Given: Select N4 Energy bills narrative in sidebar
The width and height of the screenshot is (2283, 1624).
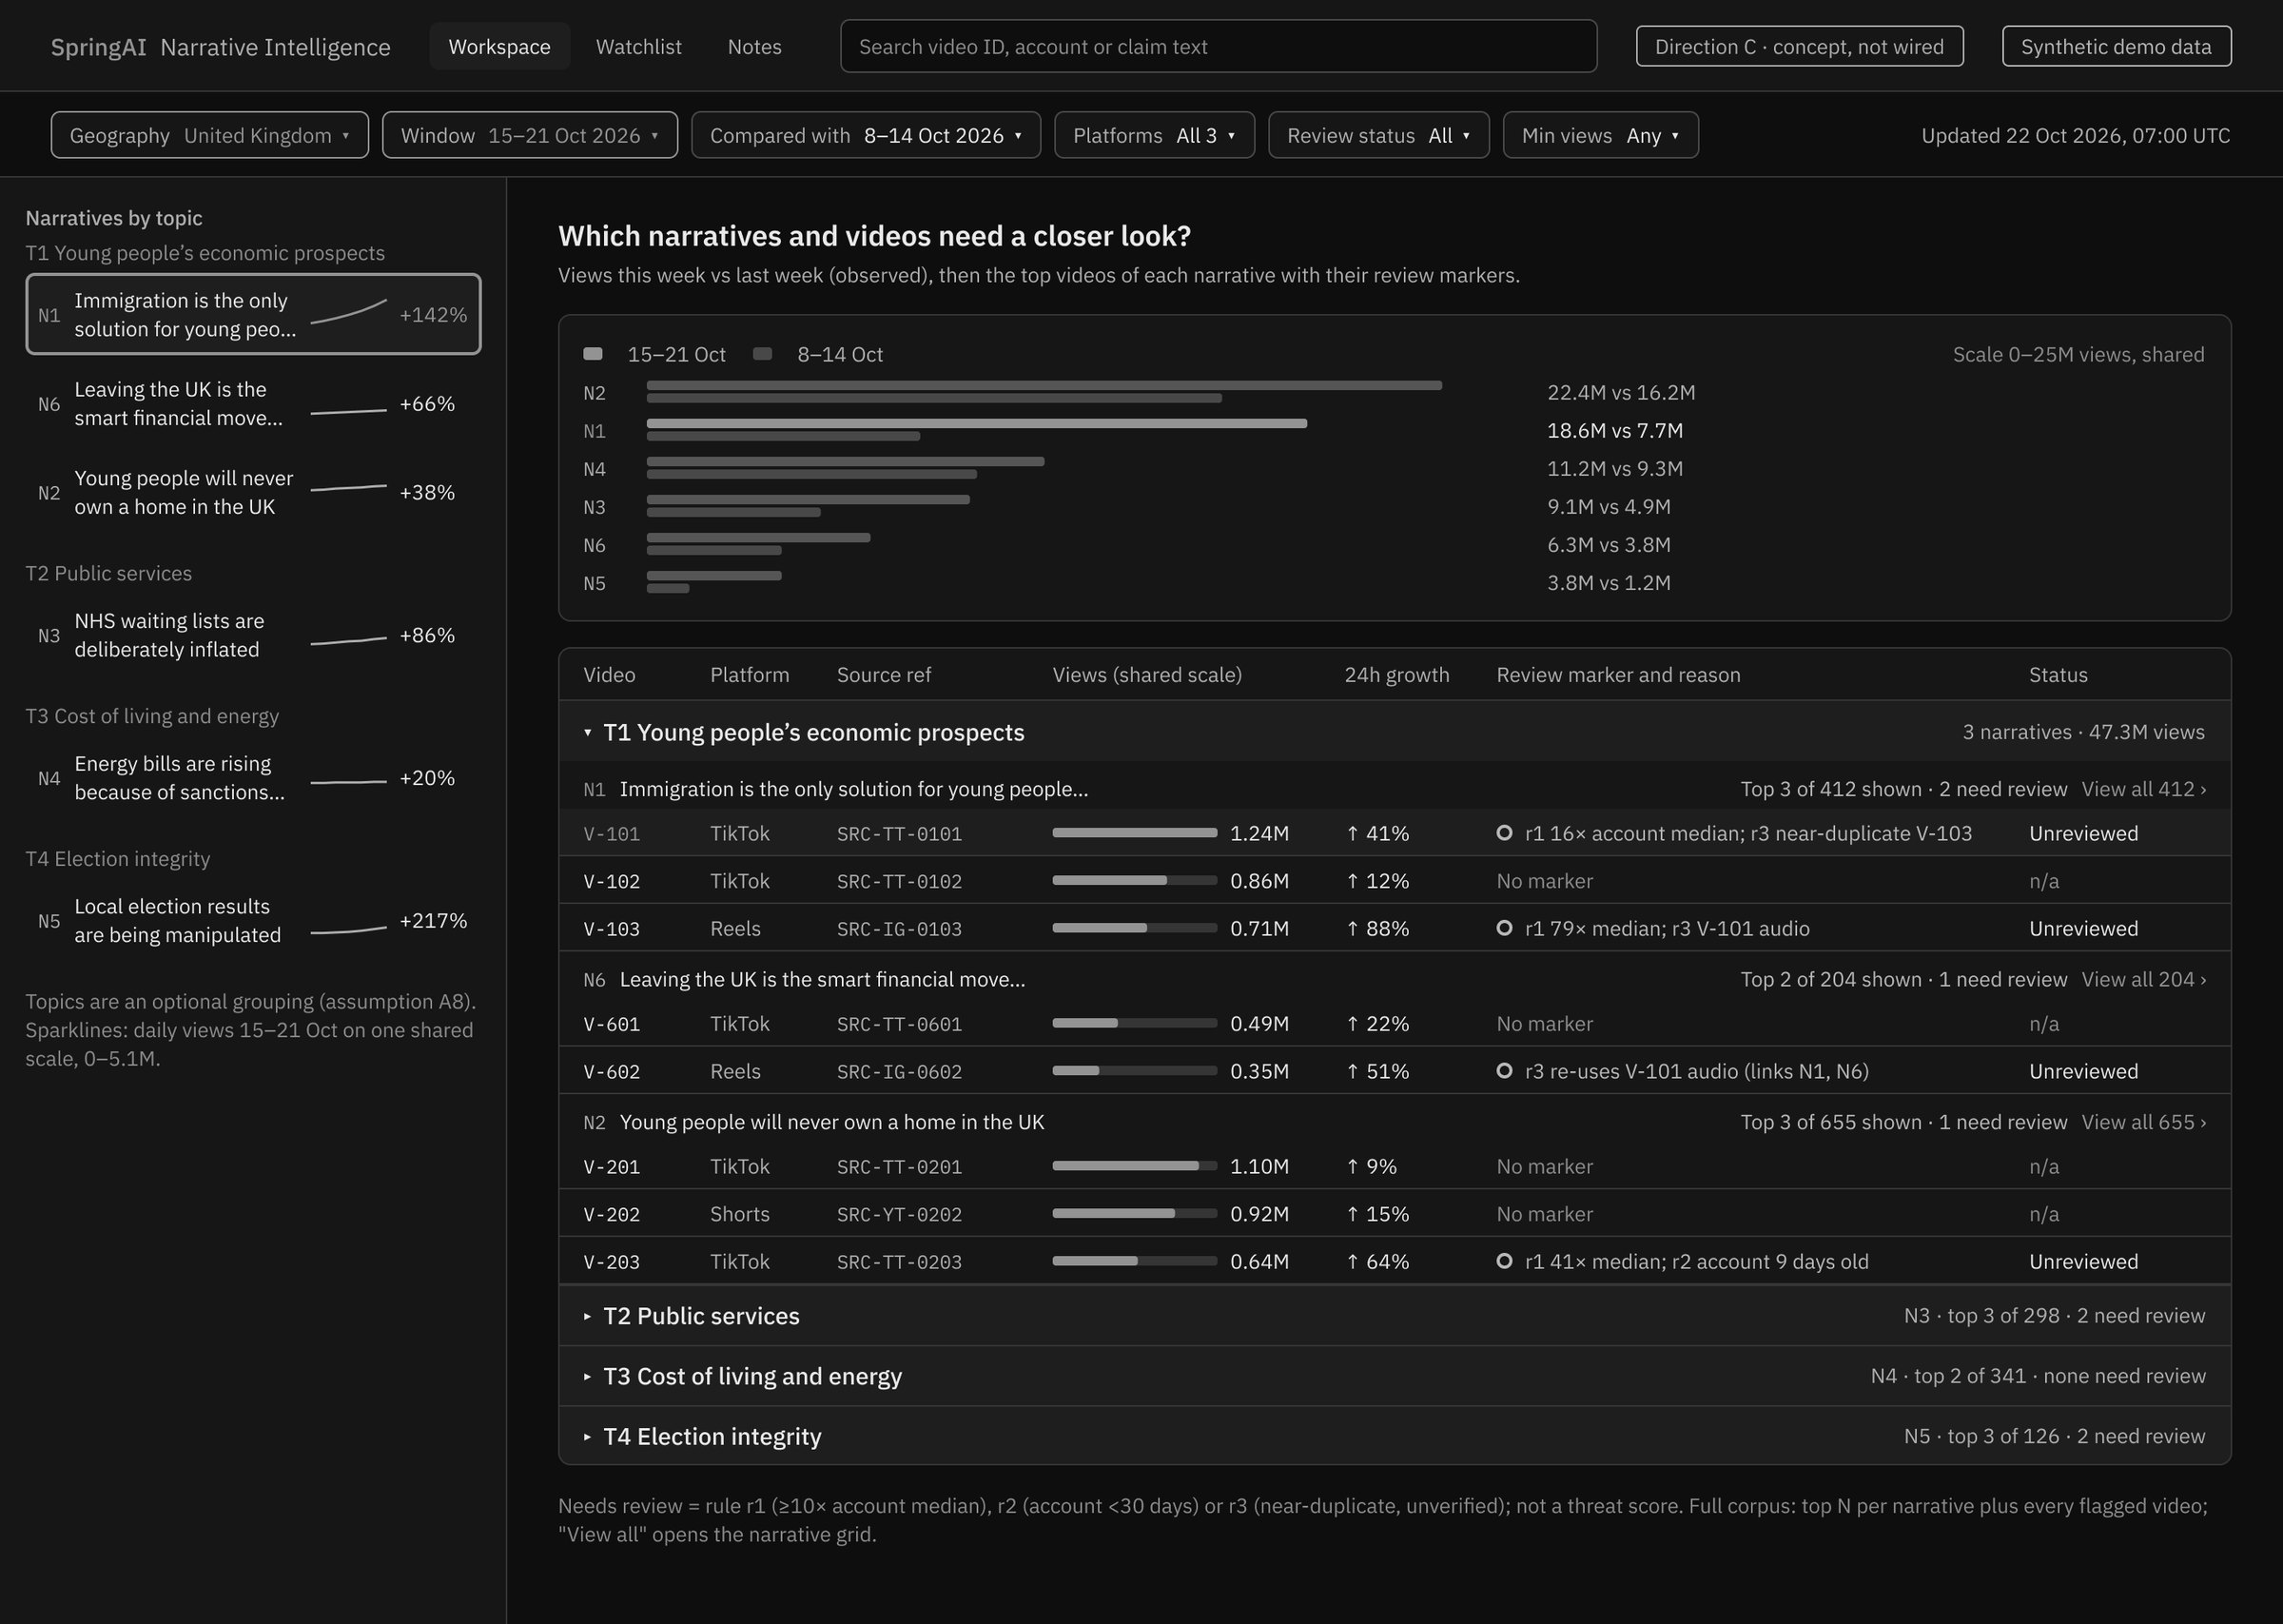Looking at the screenshot, I should pyautogui.click(x=253, y=778).
